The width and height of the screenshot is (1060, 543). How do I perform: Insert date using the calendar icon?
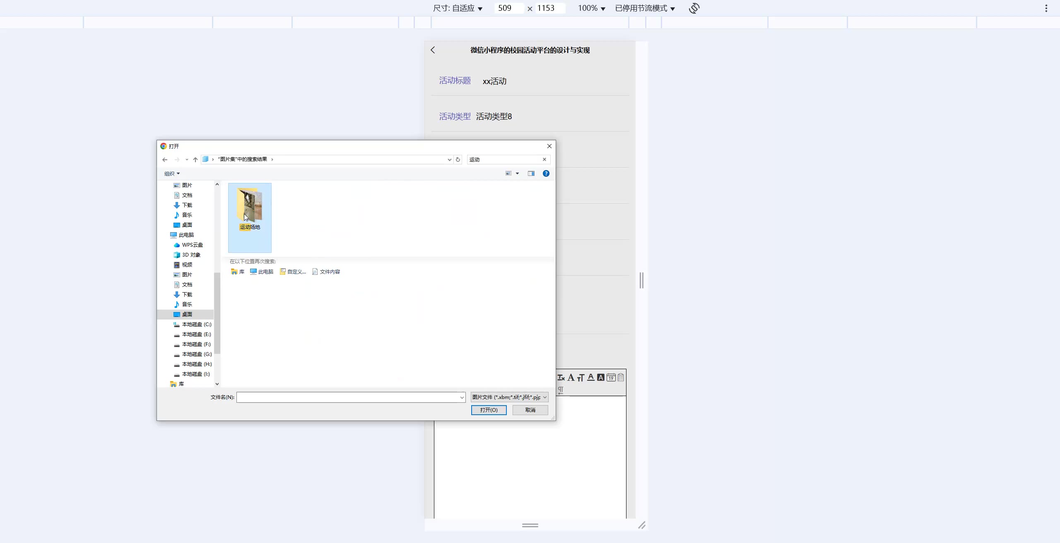point(611,377)
